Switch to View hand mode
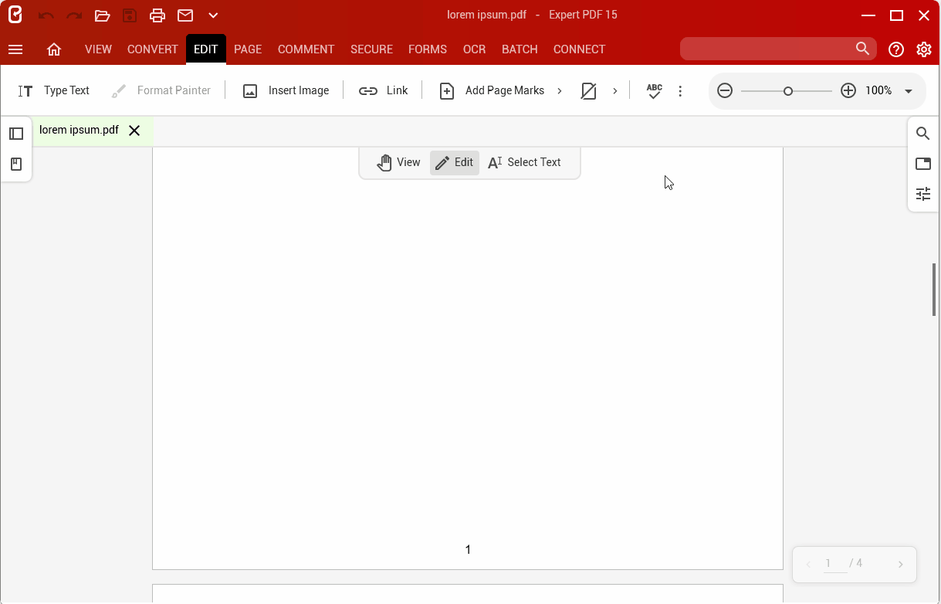 pyautogui.click(x=398, y=162)
